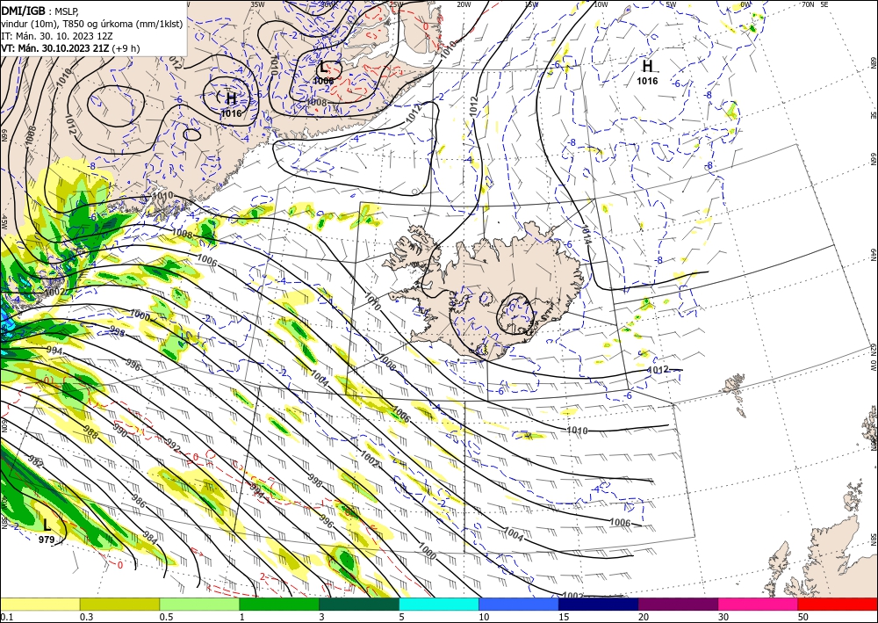Screen dimensions: 878x623
Task: Click the '984' isobar label
Action: click(x=149, y=538)
